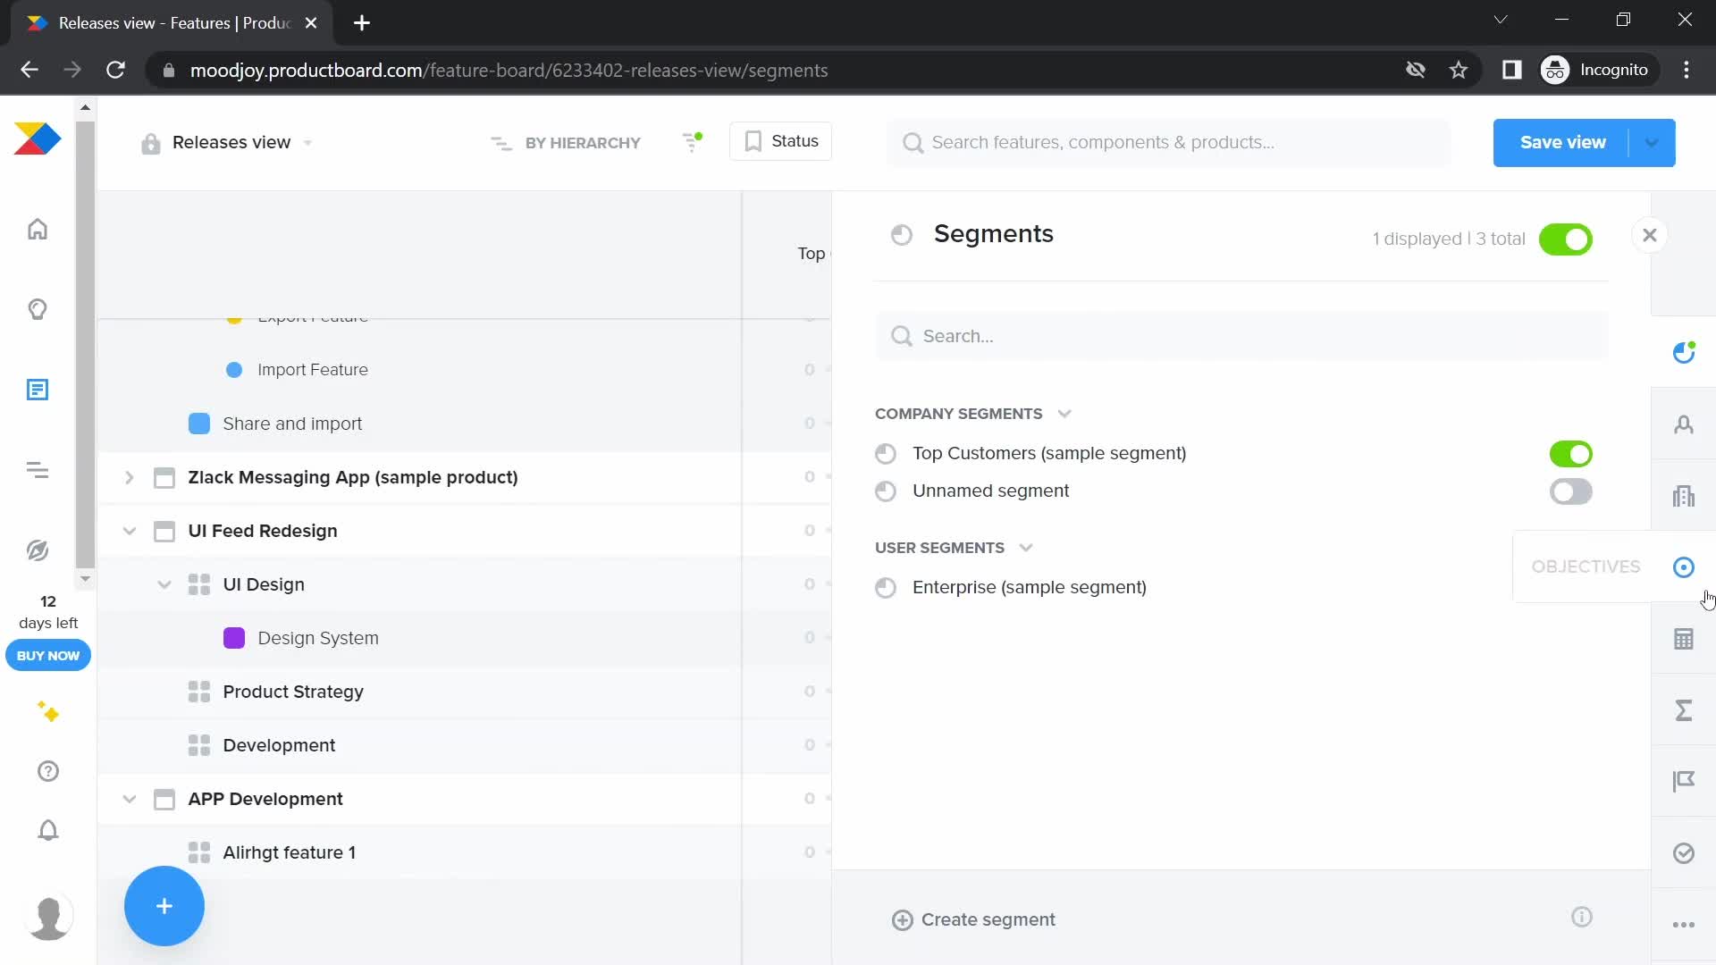Open the Features board icon in sidebar
Image resolution: width=1716 pixels, height=965 pixels.
(x=38, y=390)
